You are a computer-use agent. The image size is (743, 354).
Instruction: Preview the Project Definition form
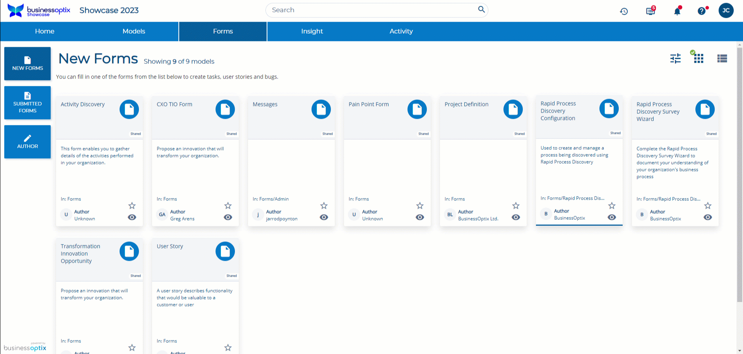(516, 217)
